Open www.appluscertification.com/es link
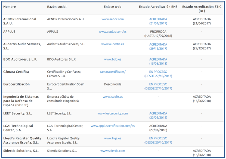Screen dimensions: 226x159 click(x=113, y=126)
